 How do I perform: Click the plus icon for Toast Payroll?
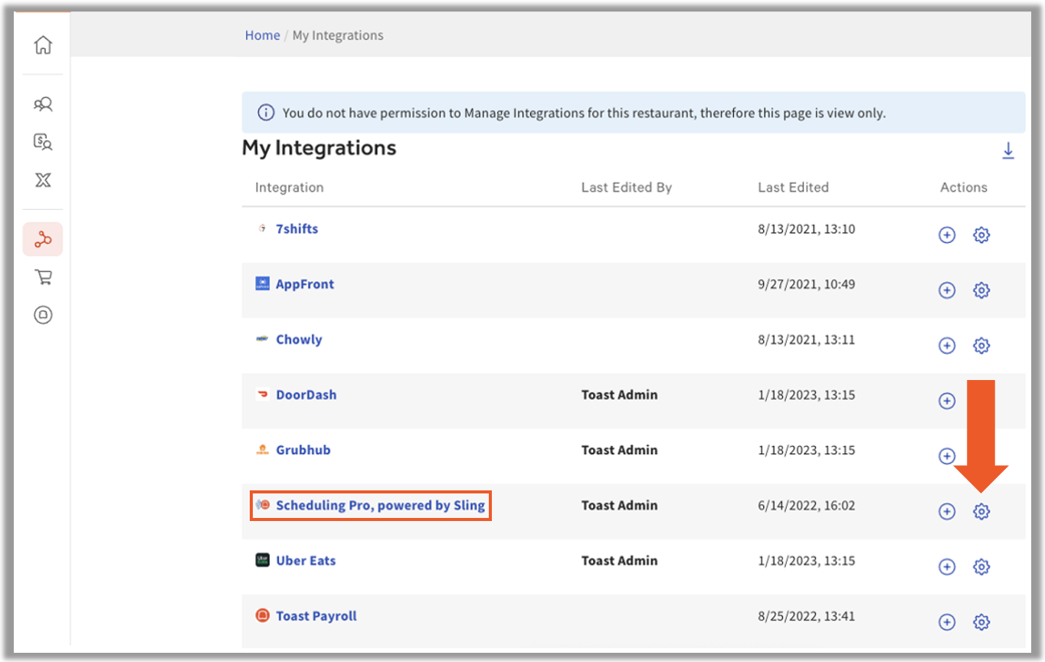click(947, 622)
